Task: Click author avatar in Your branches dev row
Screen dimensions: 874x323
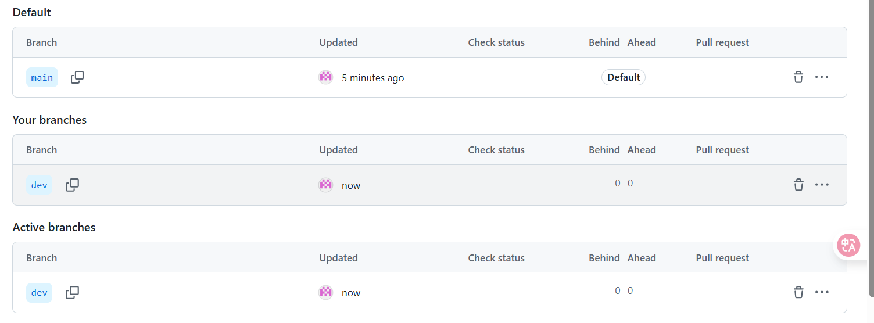Action: click(x=326, y=185)
